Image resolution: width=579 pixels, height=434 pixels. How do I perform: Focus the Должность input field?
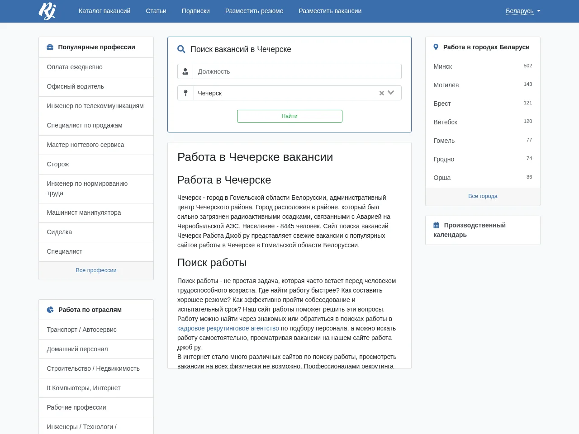[297, 71]
